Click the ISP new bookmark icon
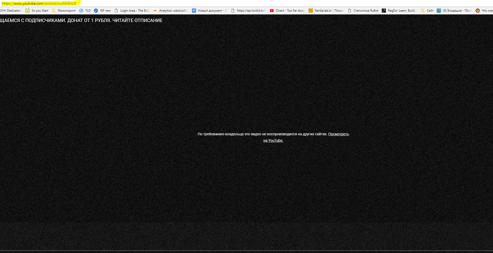The image size is (493, 253). (x=96, y=11)
